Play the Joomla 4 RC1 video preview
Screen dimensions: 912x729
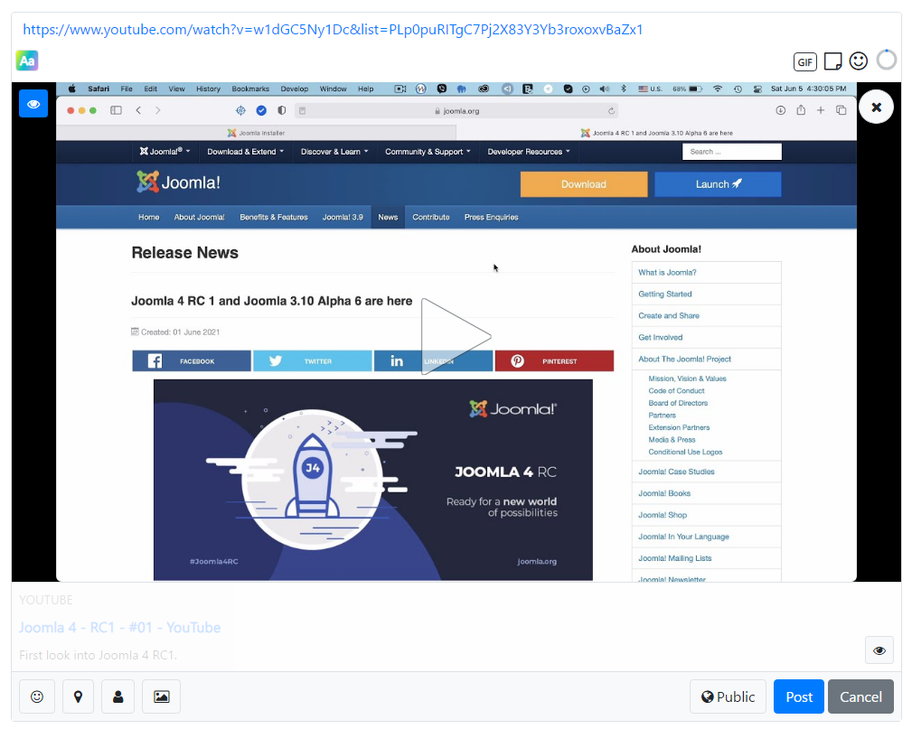pos(456,336)
